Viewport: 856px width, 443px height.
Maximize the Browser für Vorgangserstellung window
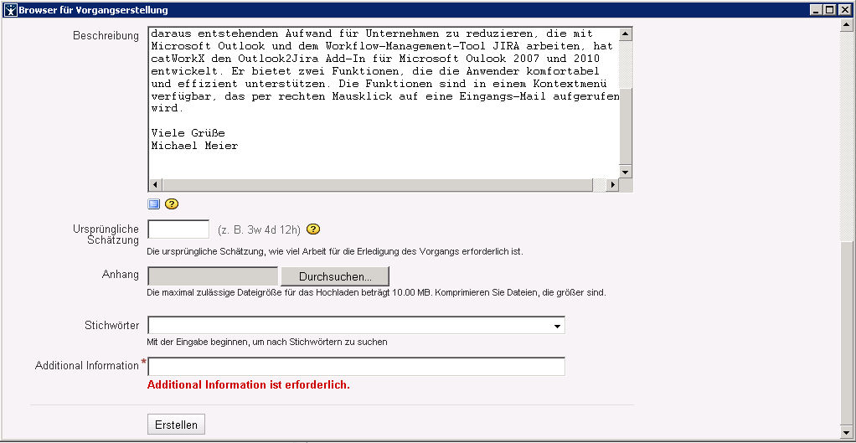coord(830,10)
